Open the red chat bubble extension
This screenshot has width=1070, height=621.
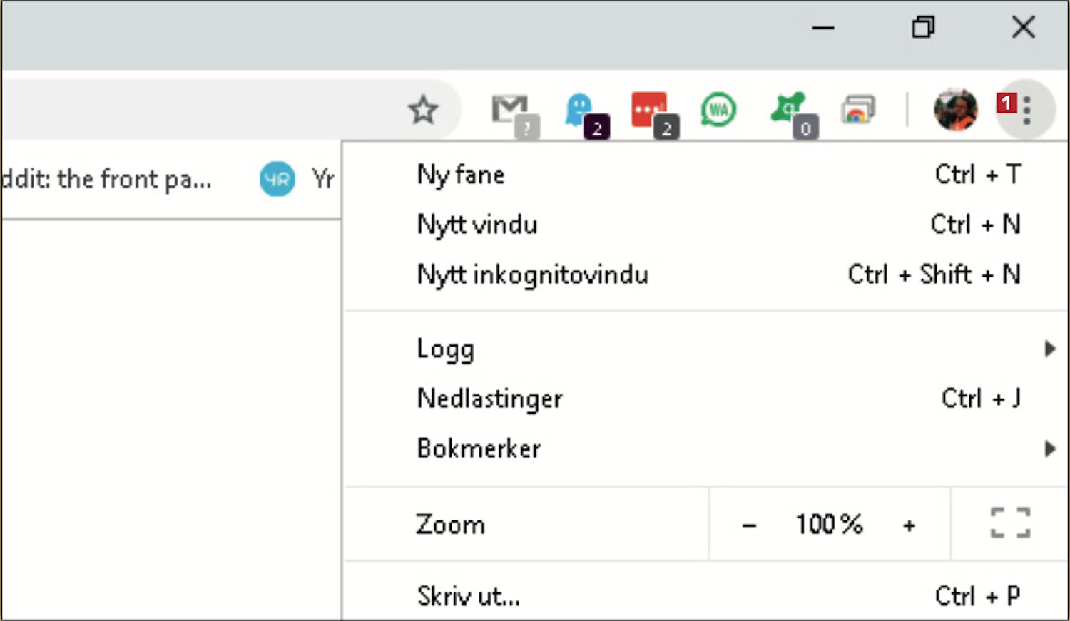tap(650, 111)
